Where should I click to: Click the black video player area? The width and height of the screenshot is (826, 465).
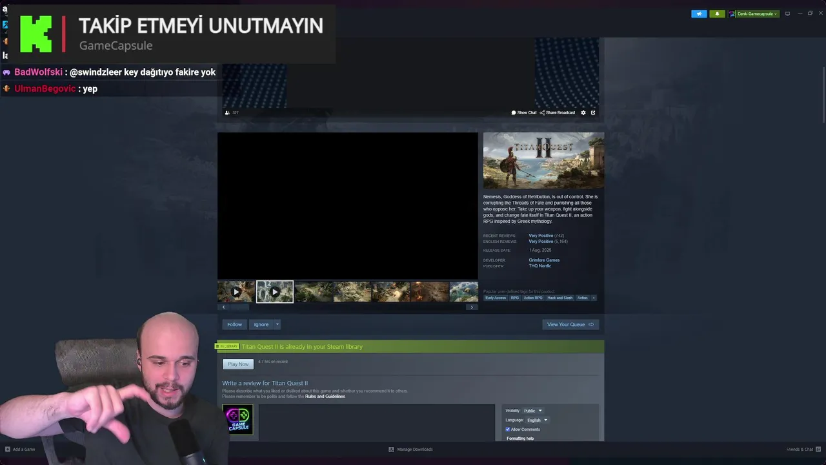pyautogui.click(x=348, y=206)
